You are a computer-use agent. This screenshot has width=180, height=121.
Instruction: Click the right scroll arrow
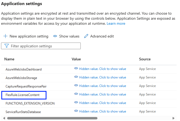(x=173, y=118)
